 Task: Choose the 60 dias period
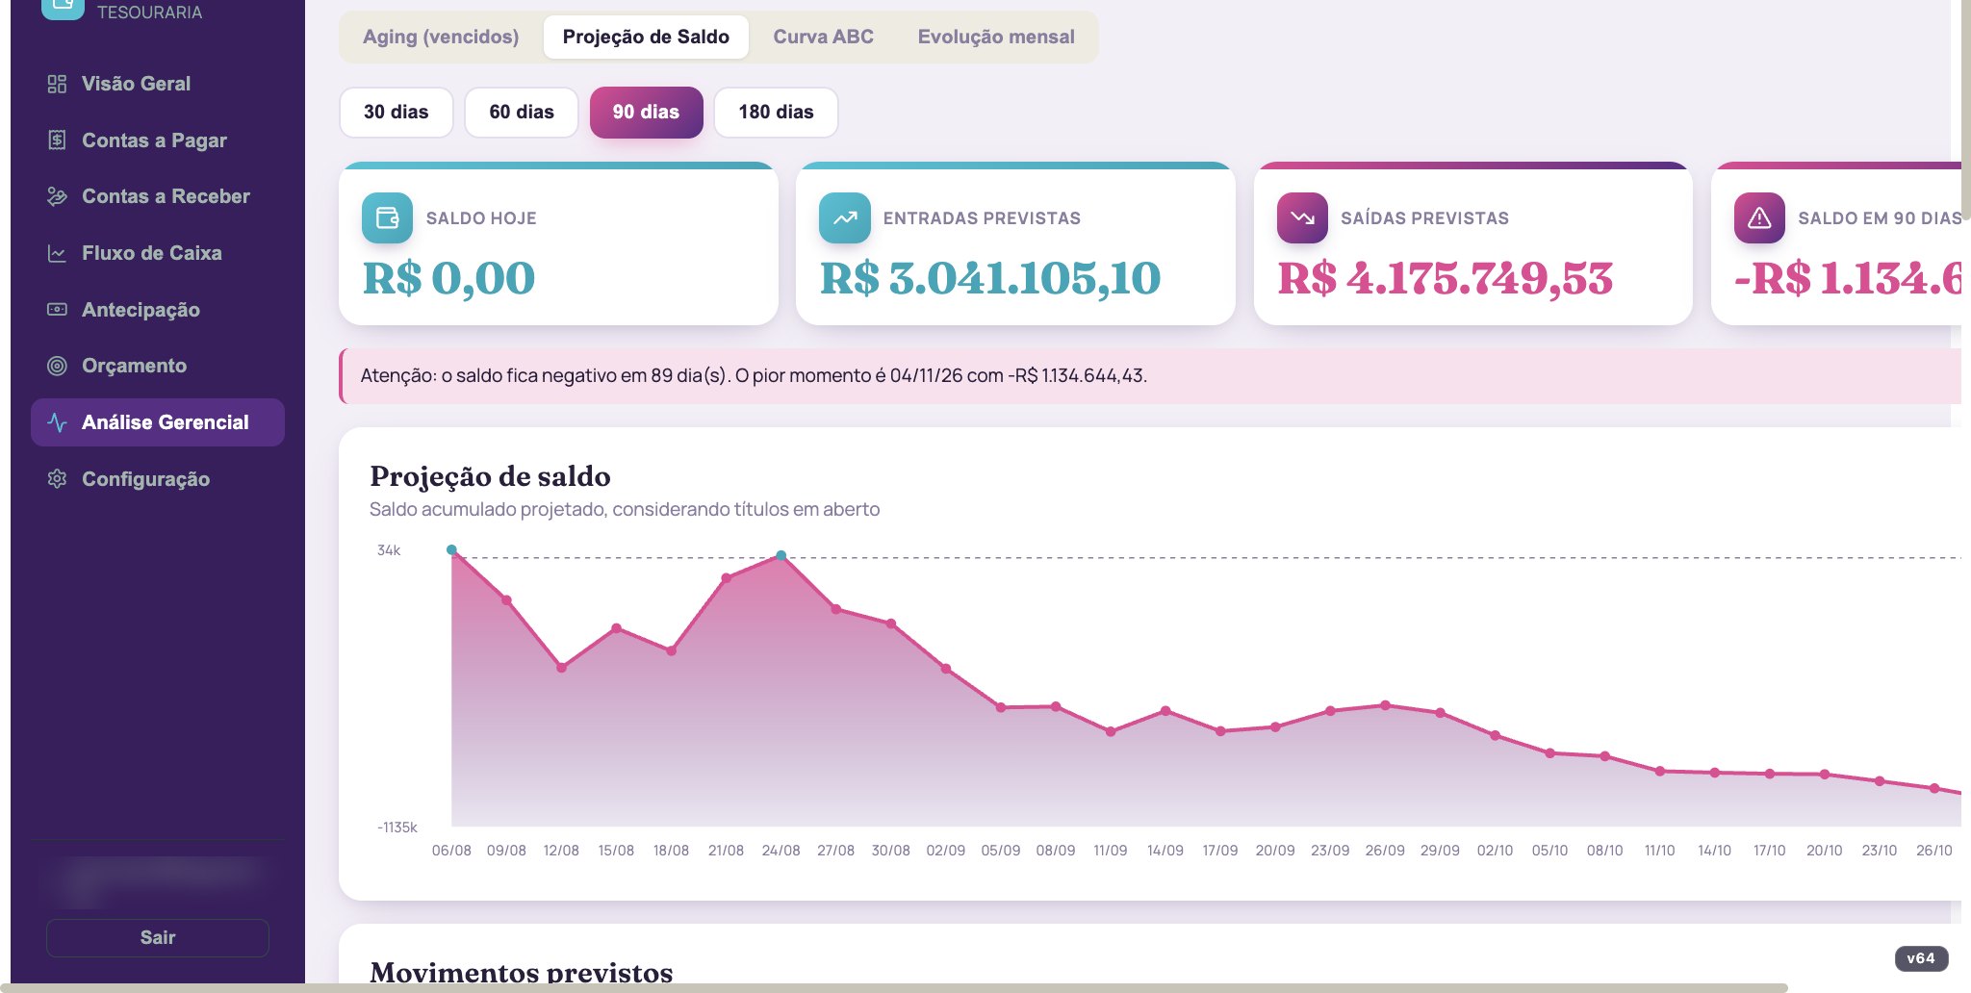click(522, 112)
